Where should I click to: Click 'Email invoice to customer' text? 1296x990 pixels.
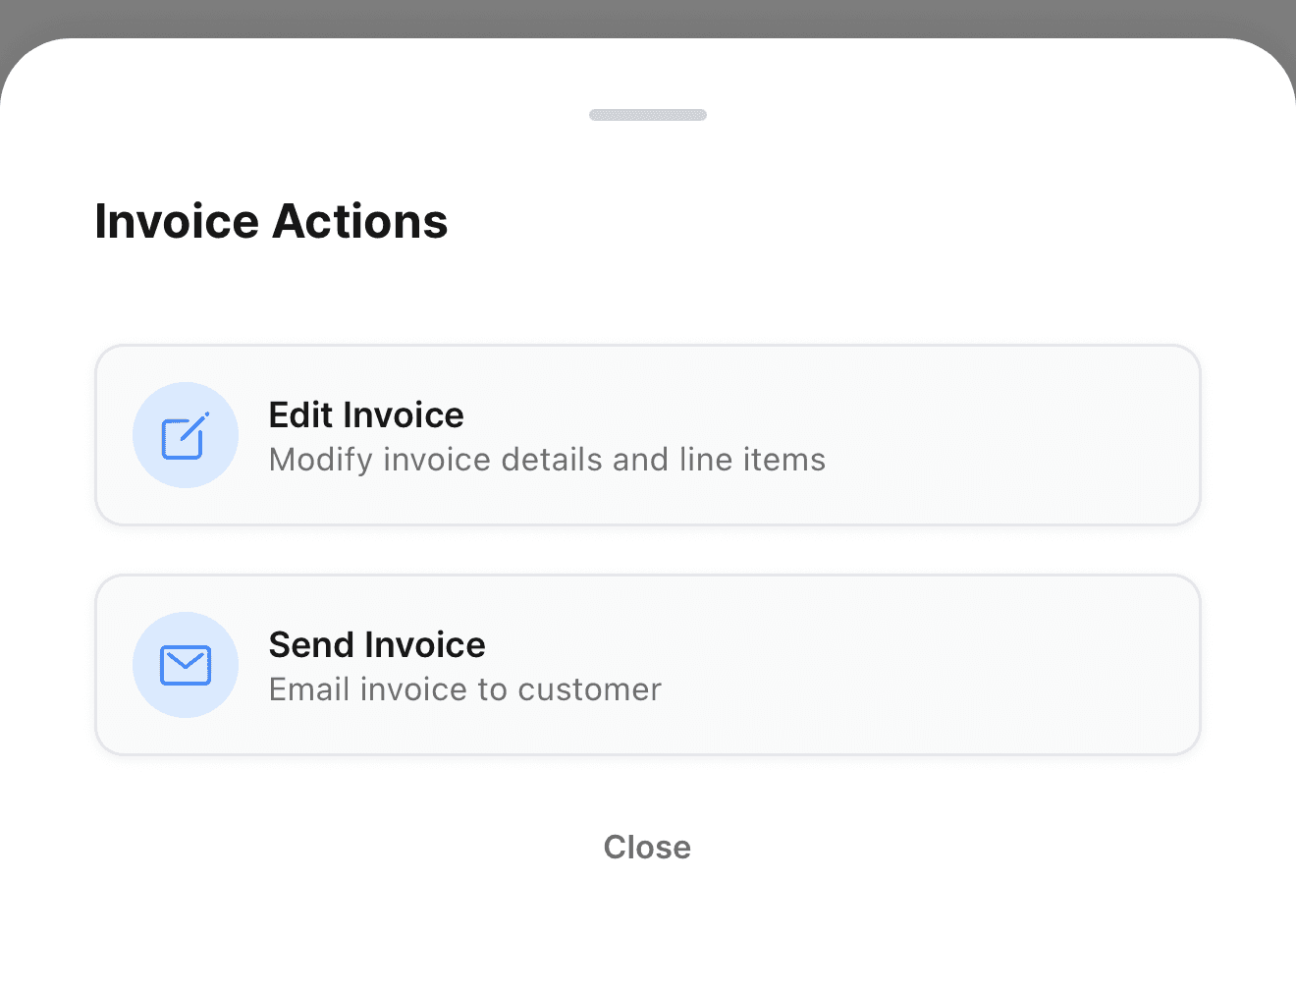pyautogui.click(x=465, y=689)
